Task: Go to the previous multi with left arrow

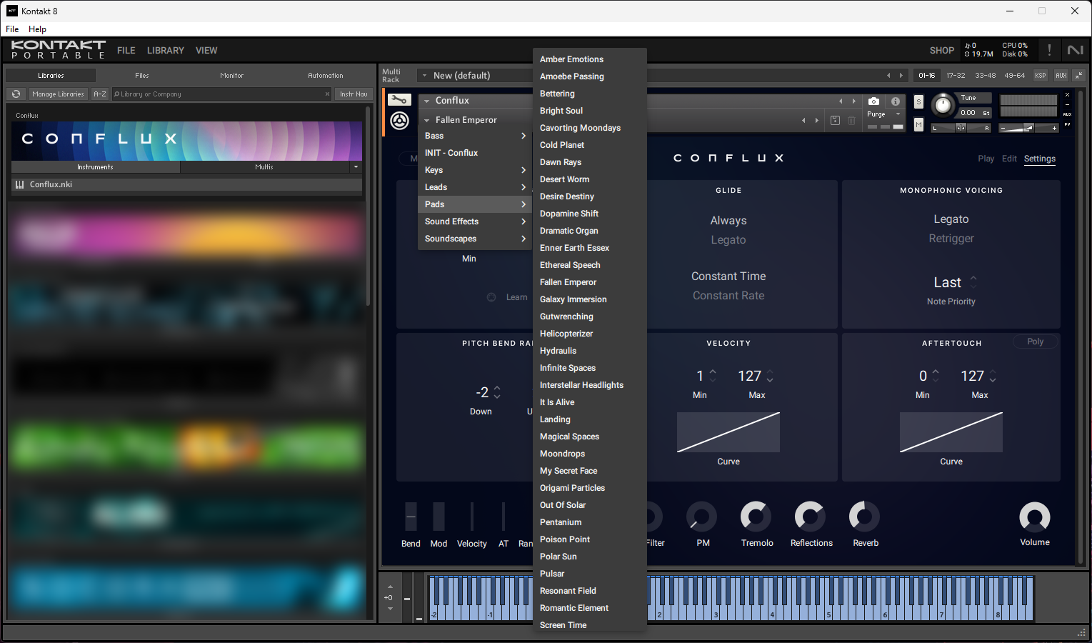Action: (x=888, y=75)
